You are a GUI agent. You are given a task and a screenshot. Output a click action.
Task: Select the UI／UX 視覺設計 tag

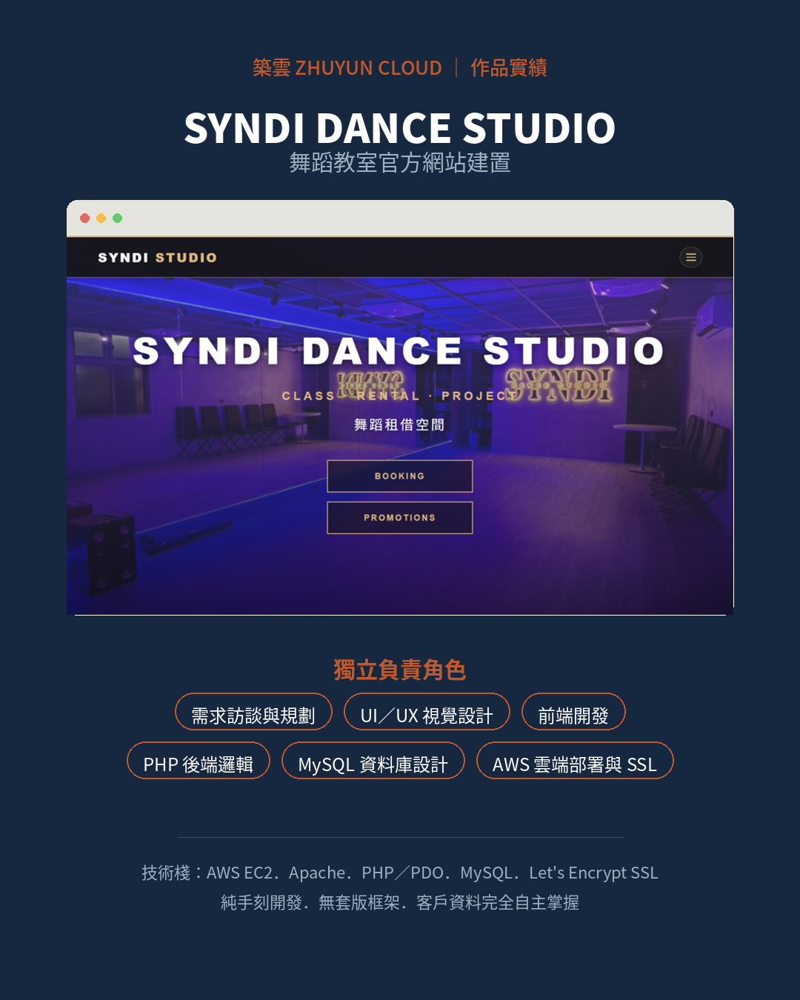[x=427, y=712]
